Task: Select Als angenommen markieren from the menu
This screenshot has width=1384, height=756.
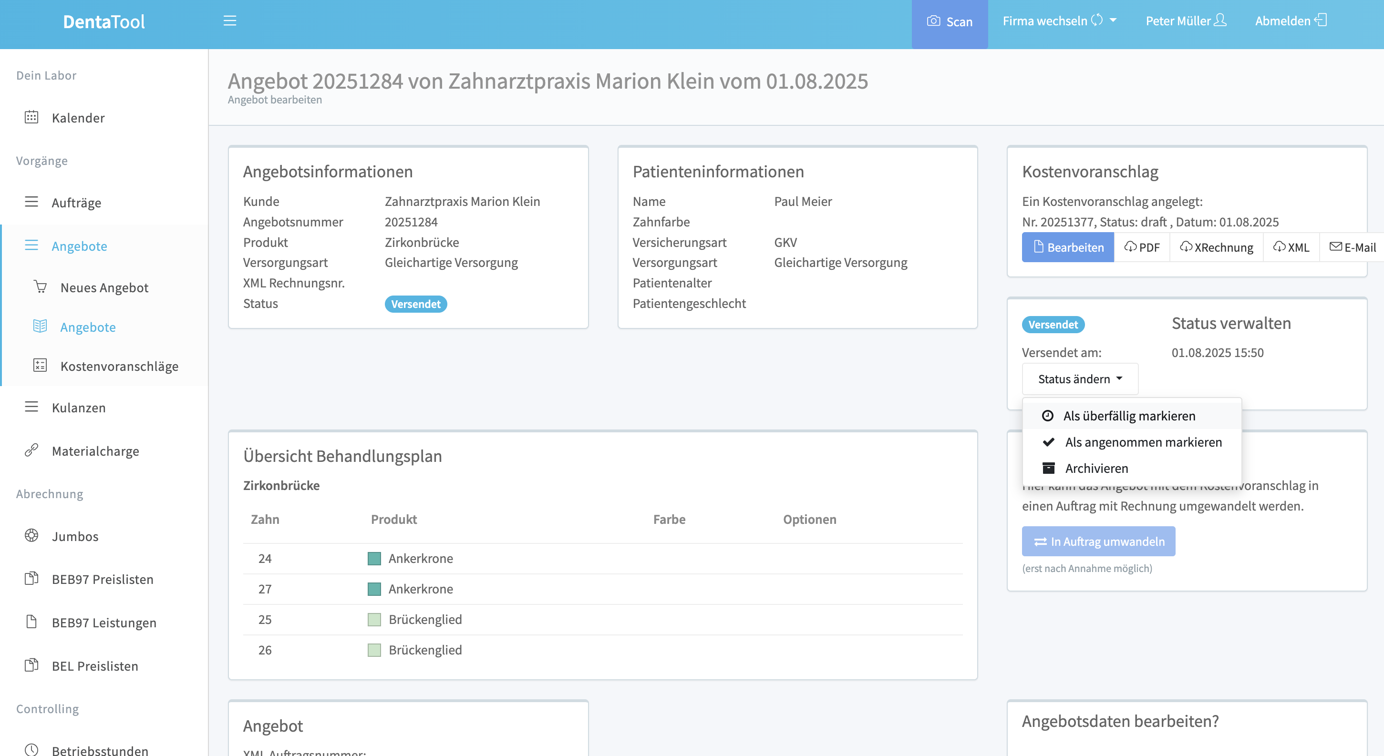Action: [1143, 442]
